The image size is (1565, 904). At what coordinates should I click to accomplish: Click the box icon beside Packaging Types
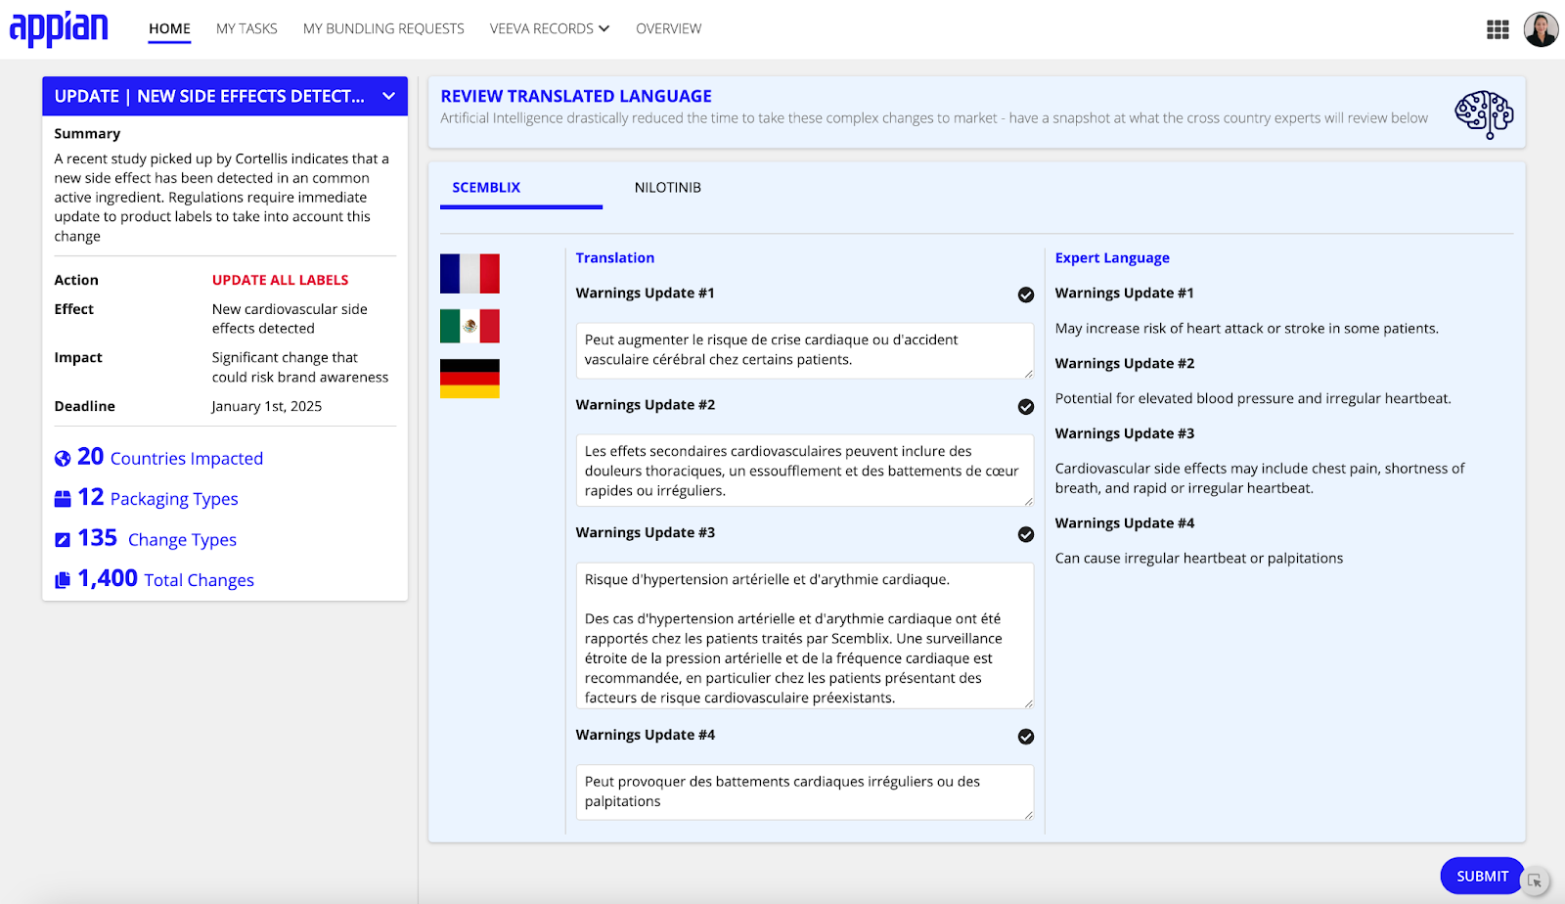pos(63,499)
